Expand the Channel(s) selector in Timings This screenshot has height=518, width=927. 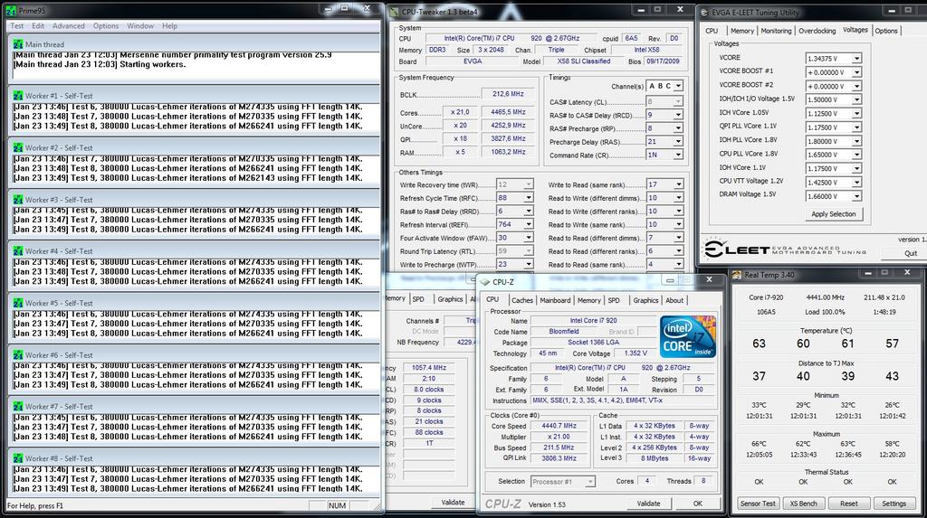pos(679,87)
